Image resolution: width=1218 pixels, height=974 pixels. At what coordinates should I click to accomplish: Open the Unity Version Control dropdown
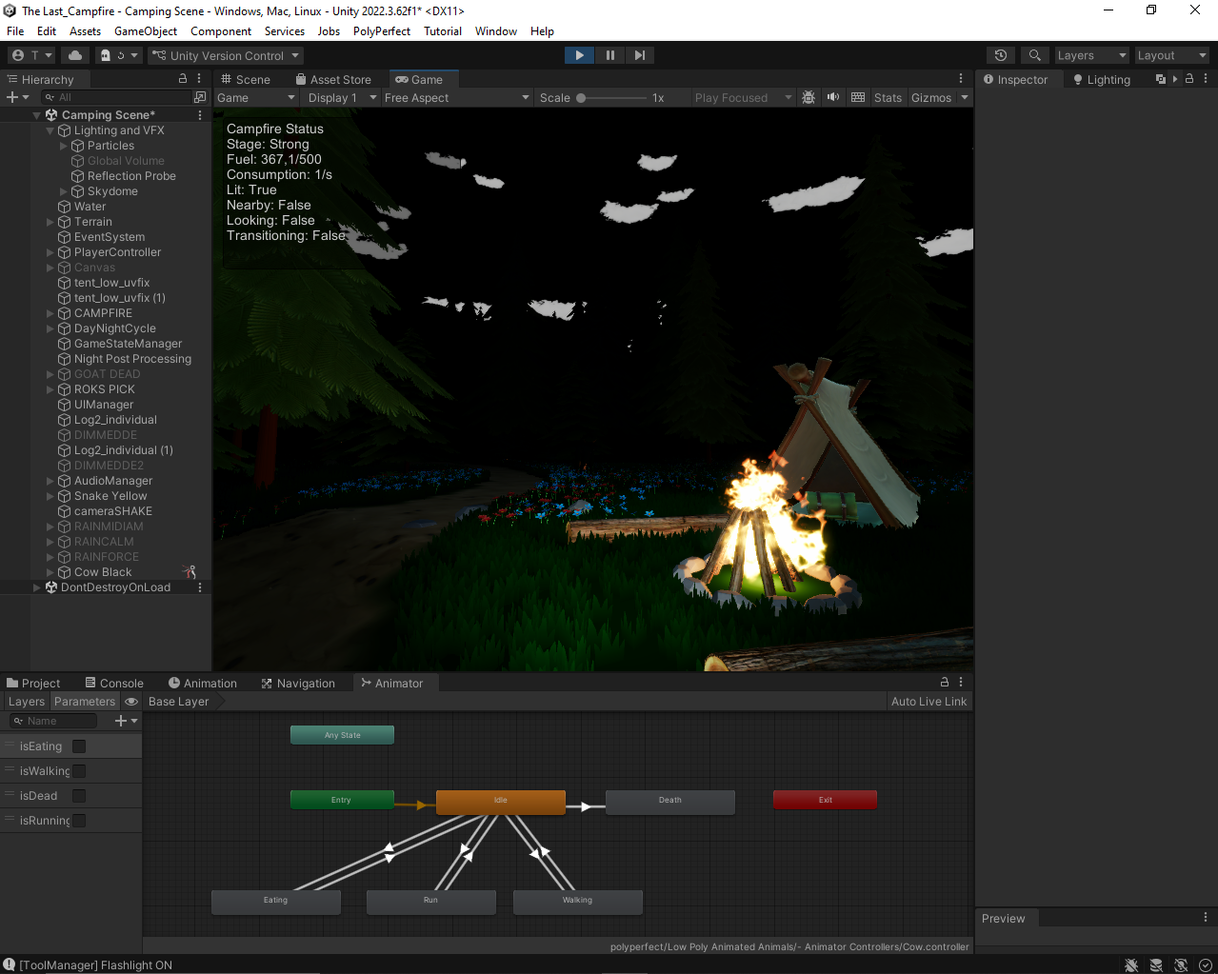[226, 55]
